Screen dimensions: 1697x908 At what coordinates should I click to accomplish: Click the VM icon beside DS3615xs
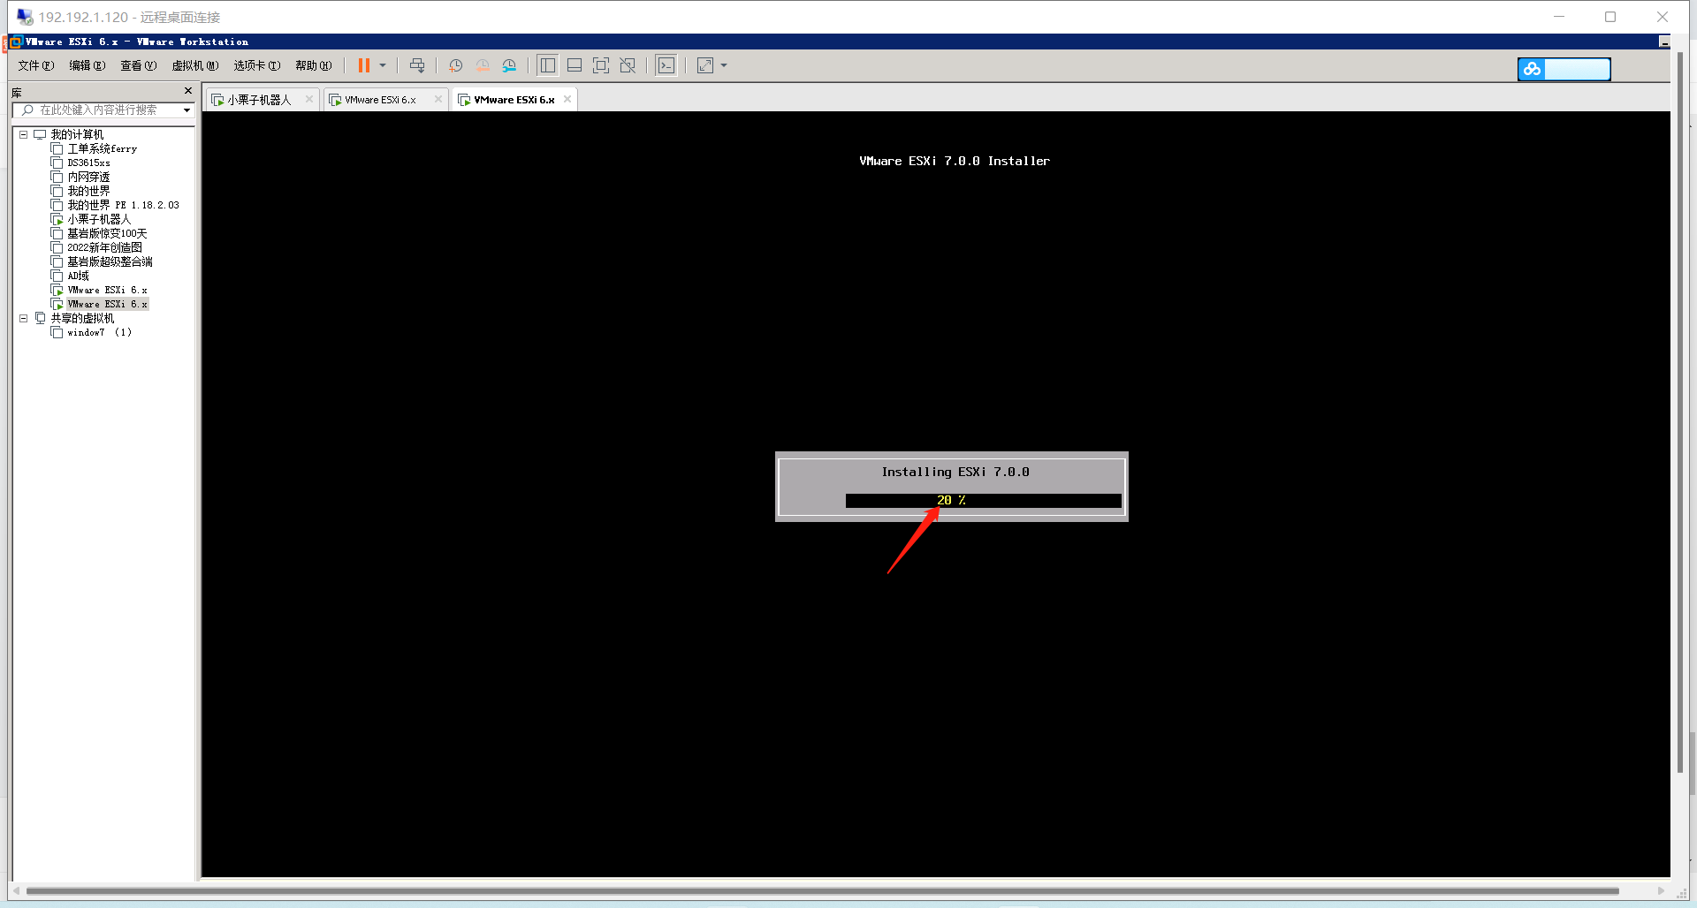57,163
